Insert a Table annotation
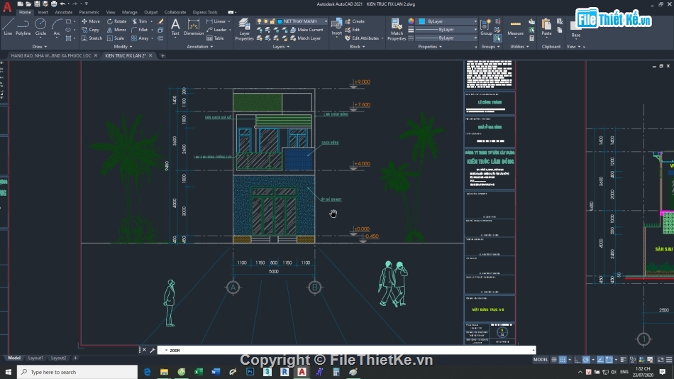Image resolution: width=674 pixels, height=379 pixels. point(216,38)
